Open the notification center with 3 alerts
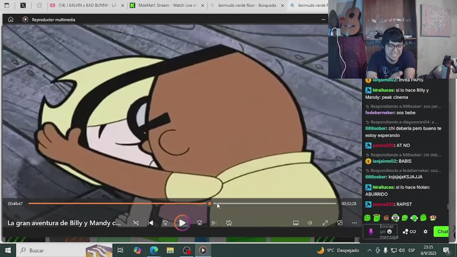This screenshot has width=457, height=257. [446, 250]
